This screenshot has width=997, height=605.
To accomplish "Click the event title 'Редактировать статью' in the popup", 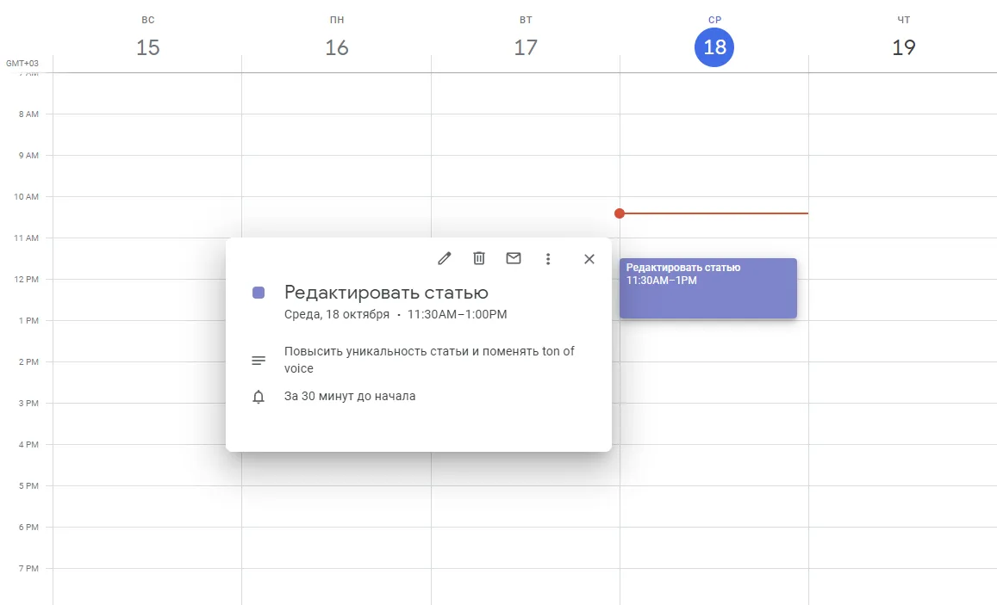I will point(386,293).
